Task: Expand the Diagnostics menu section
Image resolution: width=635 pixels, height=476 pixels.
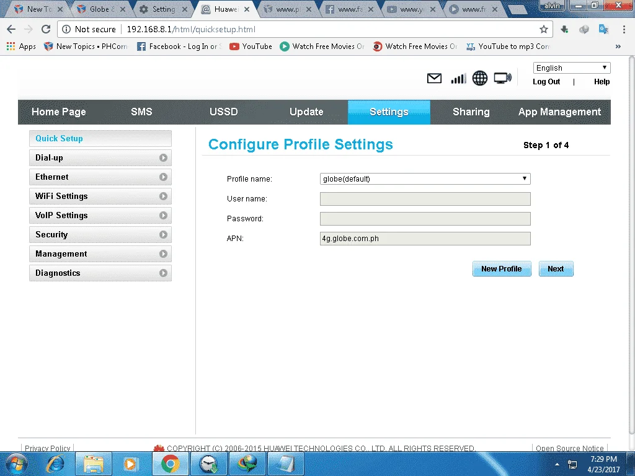Action: click(100, 273)
